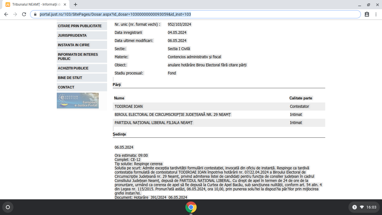Open a new tab with the plus icon

coord(76,4)
